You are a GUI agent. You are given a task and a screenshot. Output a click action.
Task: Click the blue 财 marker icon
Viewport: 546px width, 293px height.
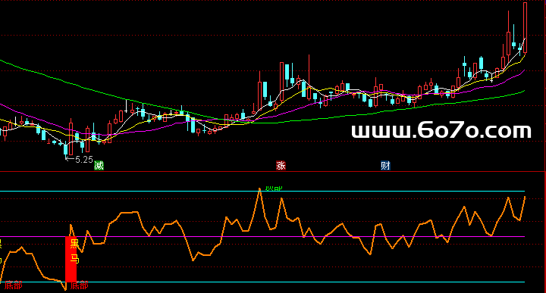pyautogui.click(x=385, y=166)
